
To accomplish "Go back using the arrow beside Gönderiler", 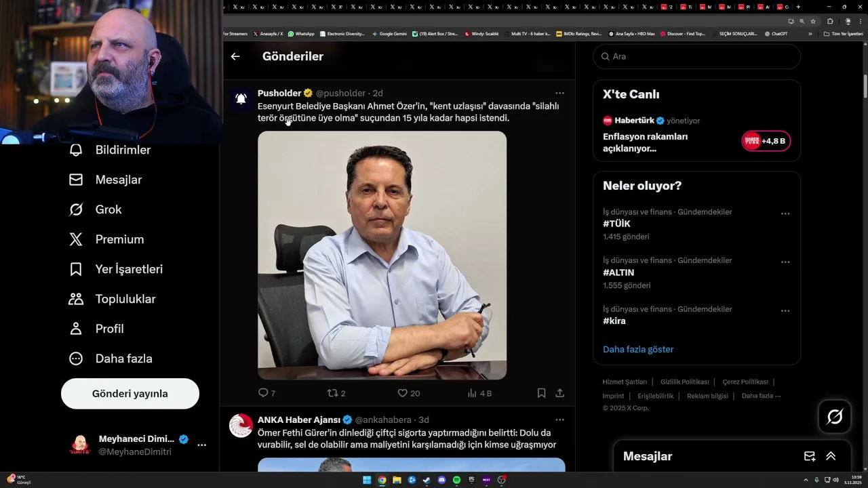I will click(235, 56).
